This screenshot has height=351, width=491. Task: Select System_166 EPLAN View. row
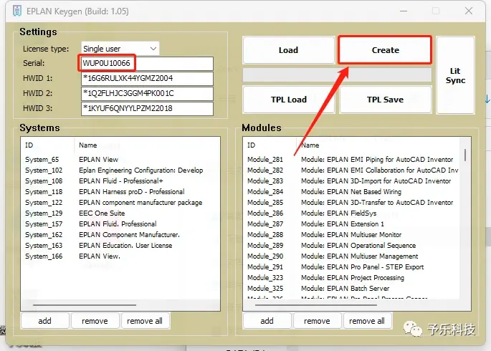[120, 256]
